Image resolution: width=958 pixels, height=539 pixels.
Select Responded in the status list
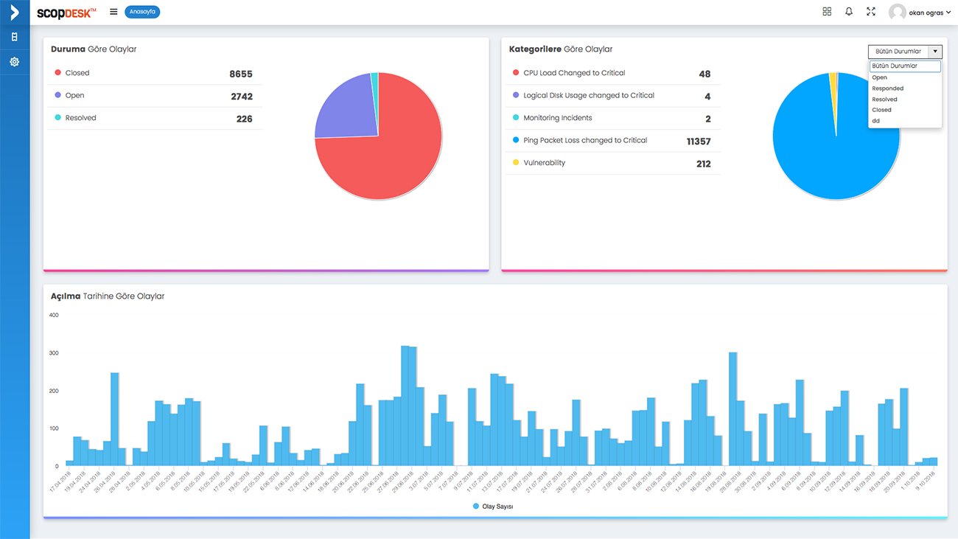pyautogui.click(x=887, y=88)
